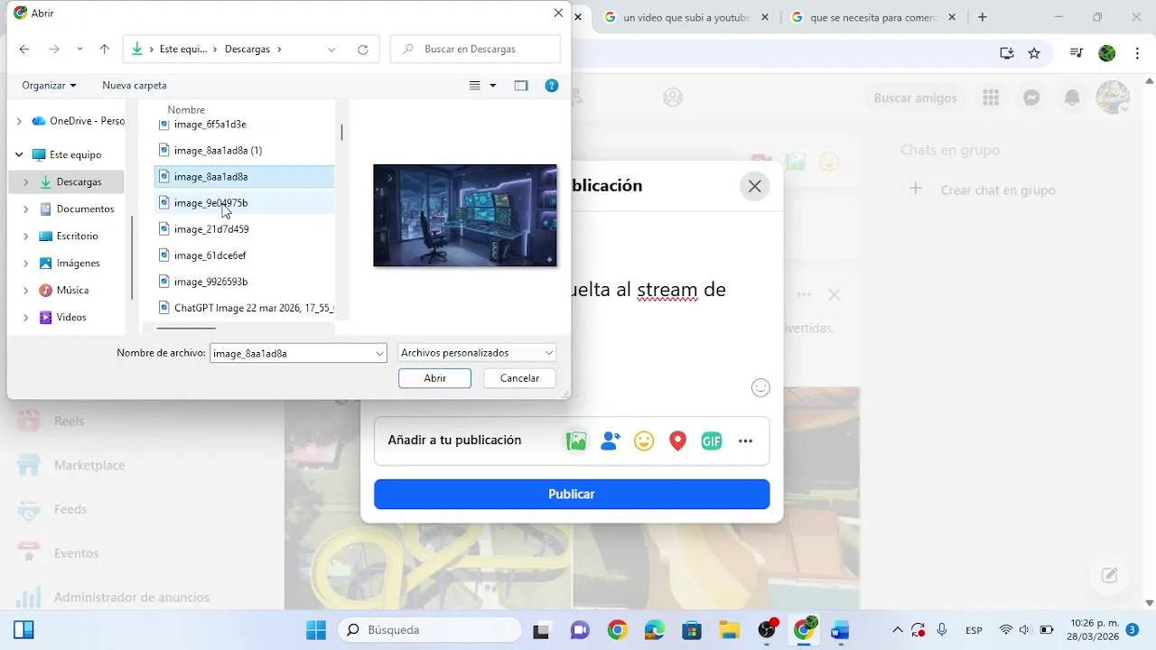The height and width of the screenshot is (650, 1156).
Task: Expand the Escritorio tree node
Action: point(25,236)
